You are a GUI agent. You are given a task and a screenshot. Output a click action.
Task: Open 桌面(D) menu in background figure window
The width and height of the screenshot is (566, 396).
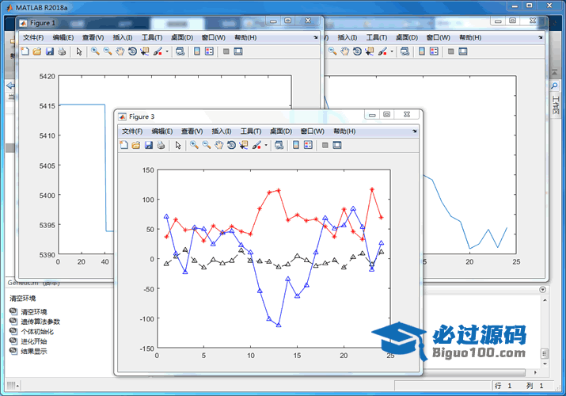tap(406, 37)
